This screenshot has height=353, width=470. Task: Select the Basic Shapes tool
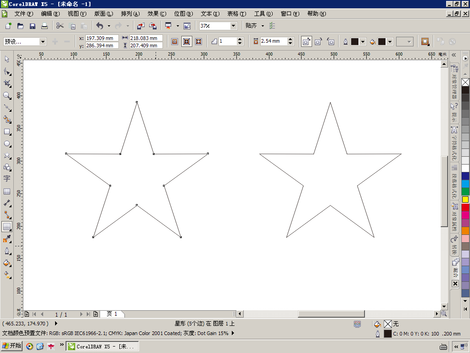point(7,167)
